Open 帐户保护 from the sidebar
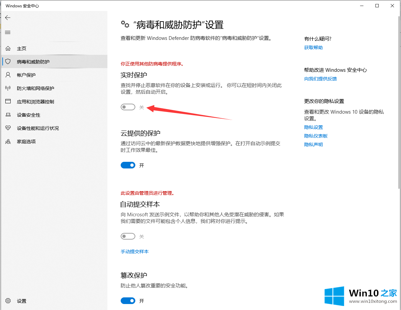The width and height of the screenshot is (401, 310). click(x=54, y=75)
